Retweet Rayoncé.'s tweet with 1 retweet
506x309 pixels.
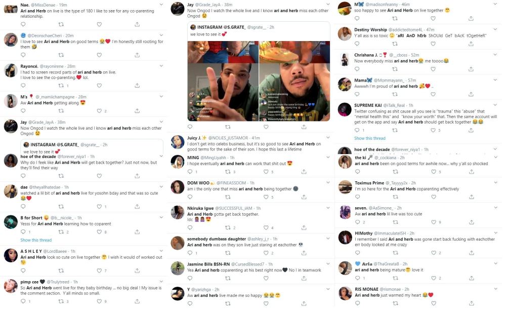(61, 86)
